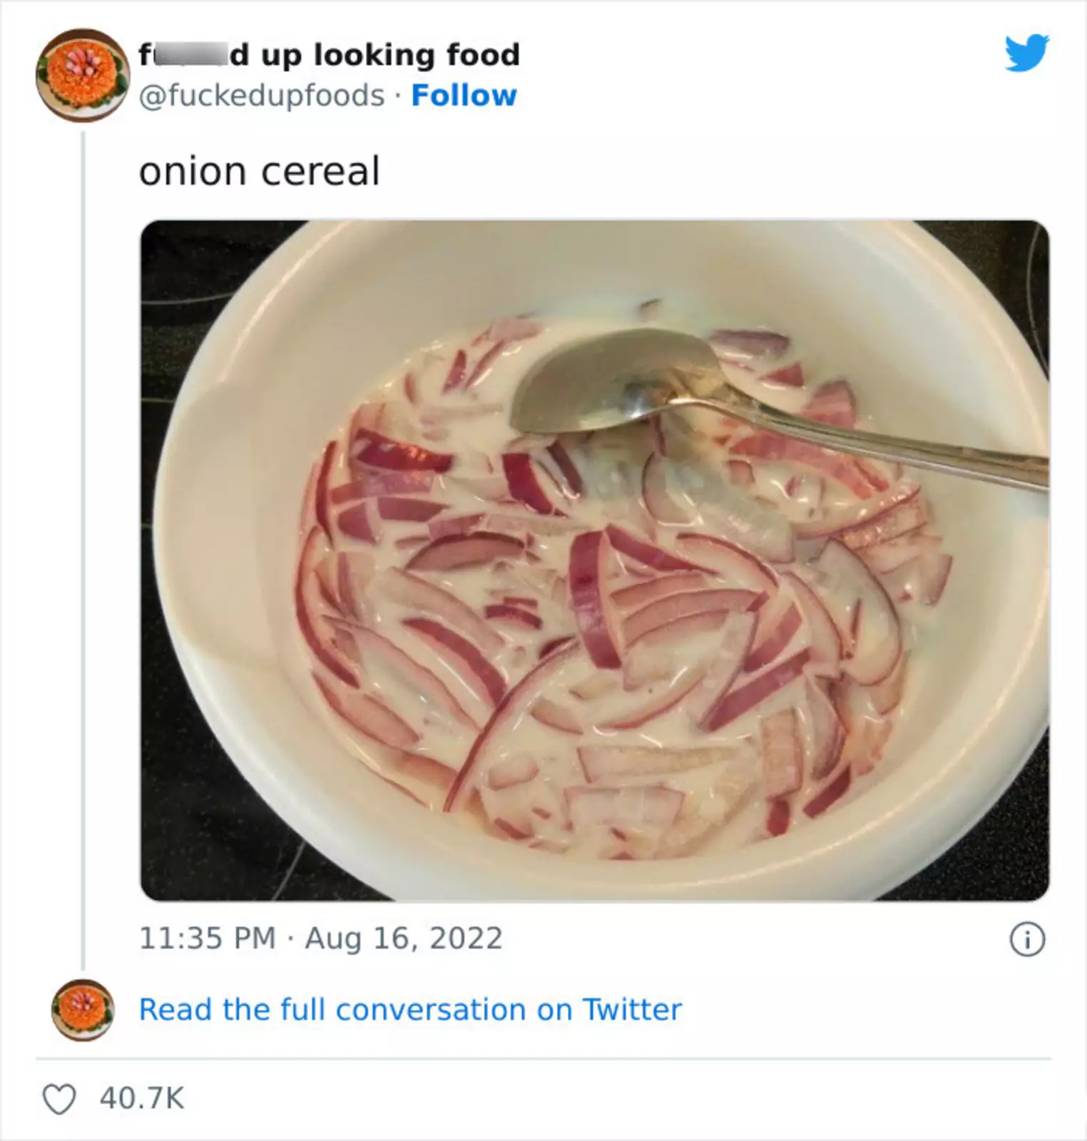
Task: Click the large profile avatar by the display name
Action: coord(83,75)
